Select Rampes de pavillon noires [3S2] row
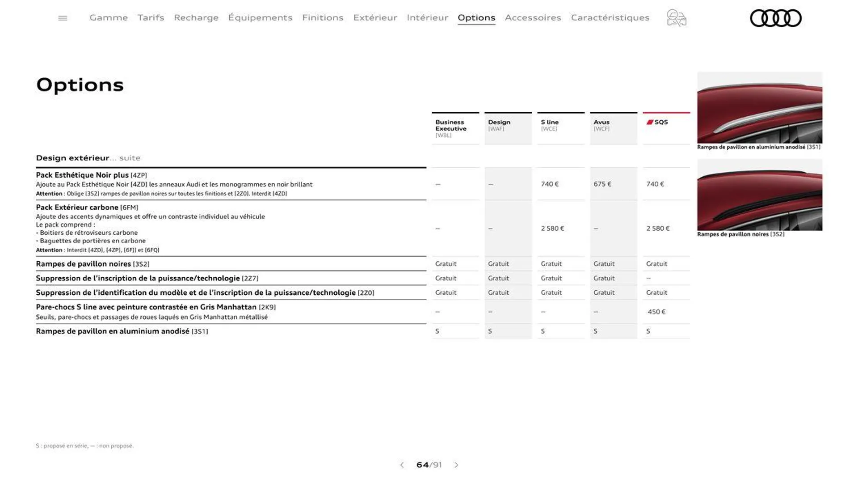Viewport: 858px width, 483px height. tap(231, 264)
